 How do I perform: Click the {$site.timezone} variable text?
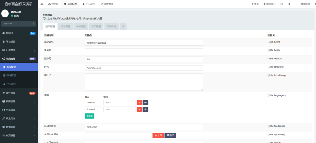[276, 67]
